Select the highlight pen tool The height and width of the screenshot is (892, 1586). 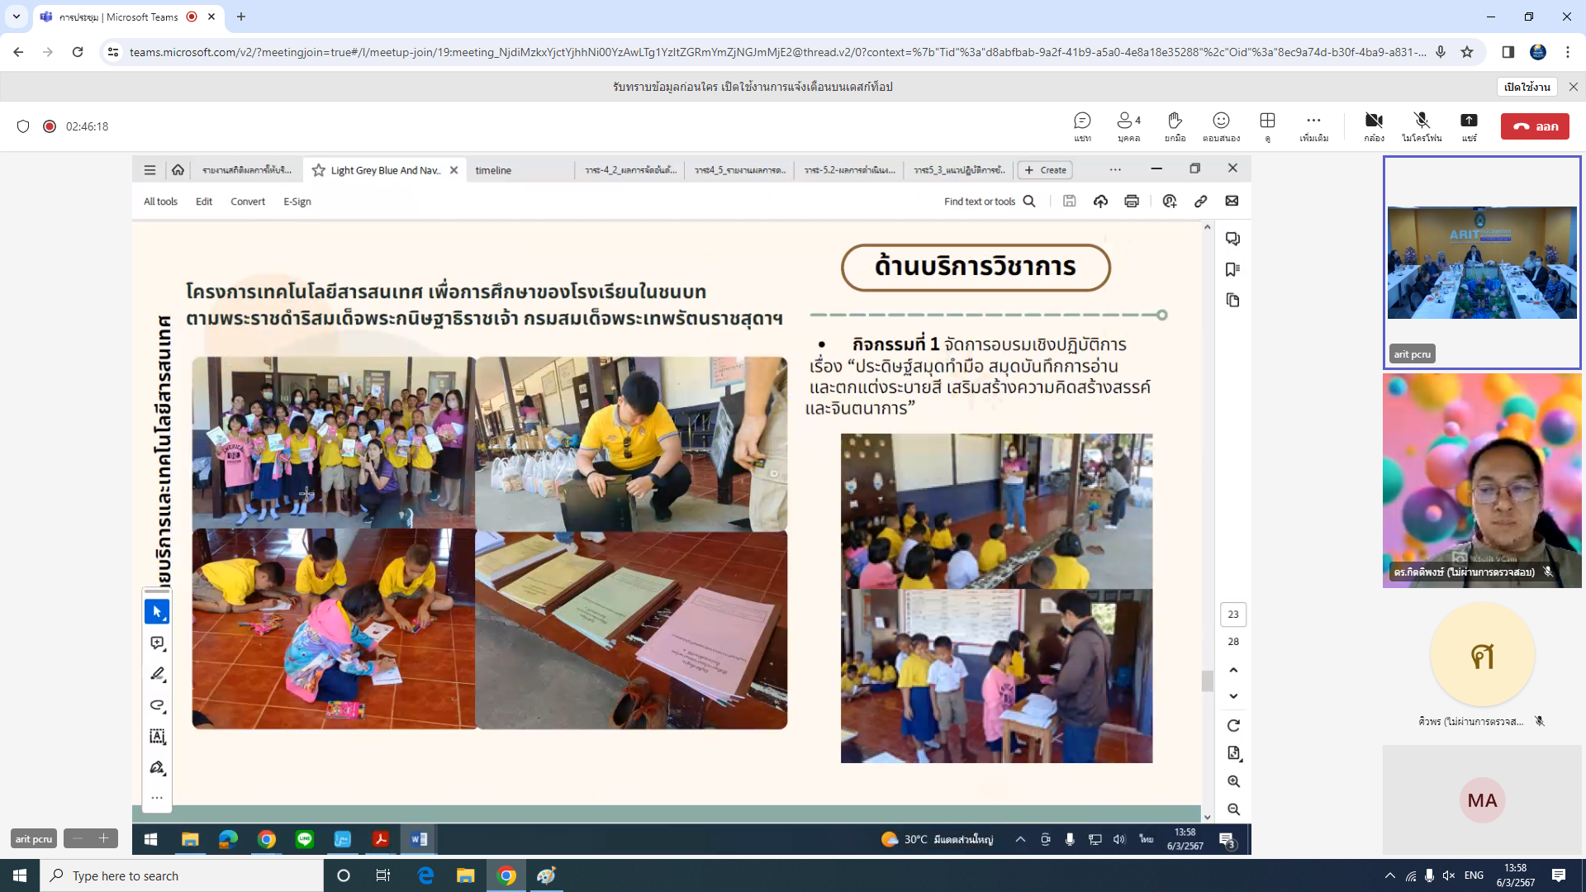pos(157,674)
